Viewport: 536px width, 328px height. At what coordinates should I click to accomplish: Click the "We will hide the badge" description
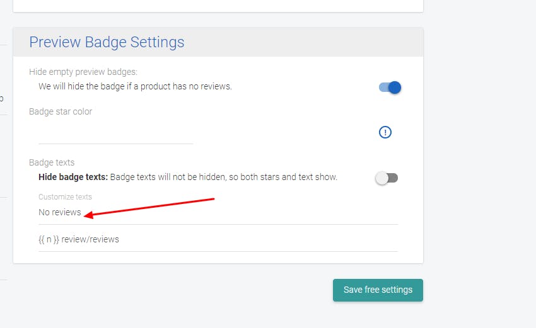click(135, 86)
